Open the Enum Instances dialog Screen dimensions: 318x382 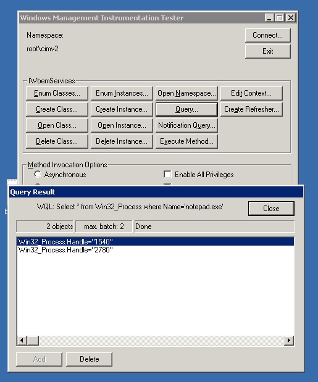click(x=122, y=93)
